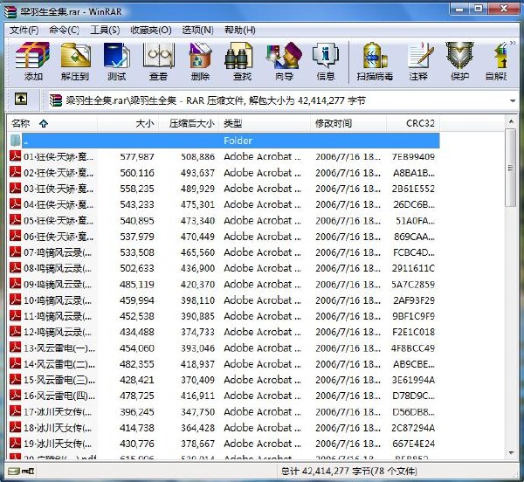Select the file 10·鸣镝风云录
This screenshot has height=482, width=524.
click(58, 300)
